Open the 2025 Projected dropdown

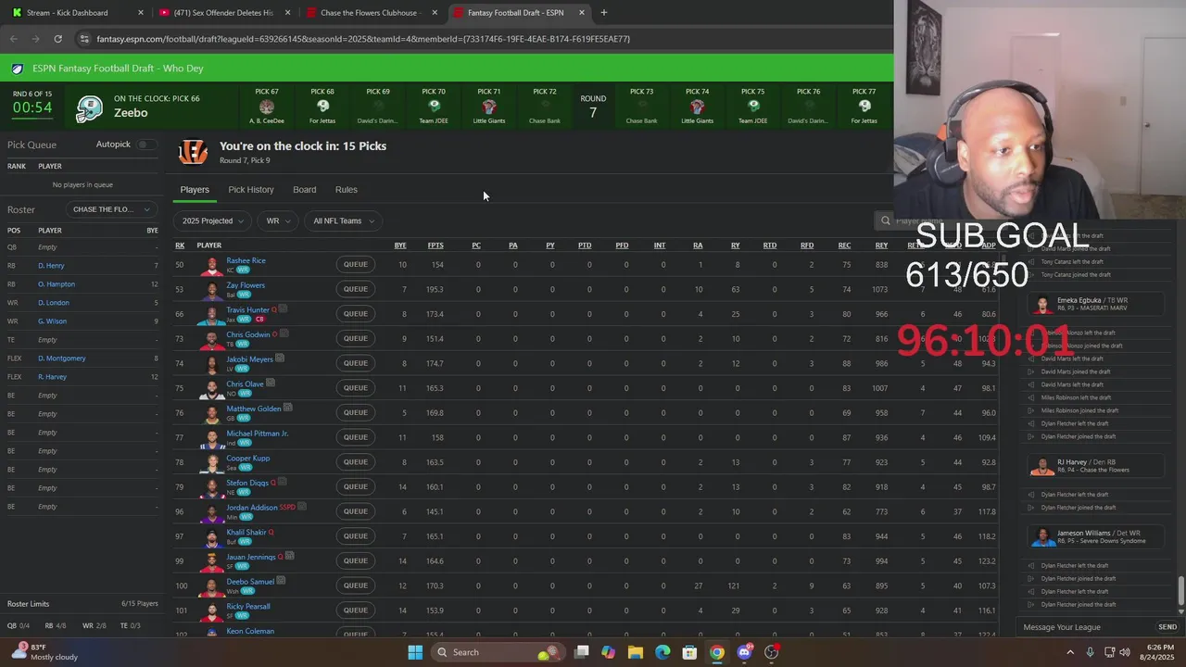tap(213, 220)
